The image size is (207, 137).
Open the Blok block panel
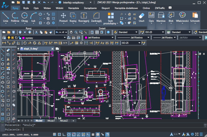click(x=171, y=18)
